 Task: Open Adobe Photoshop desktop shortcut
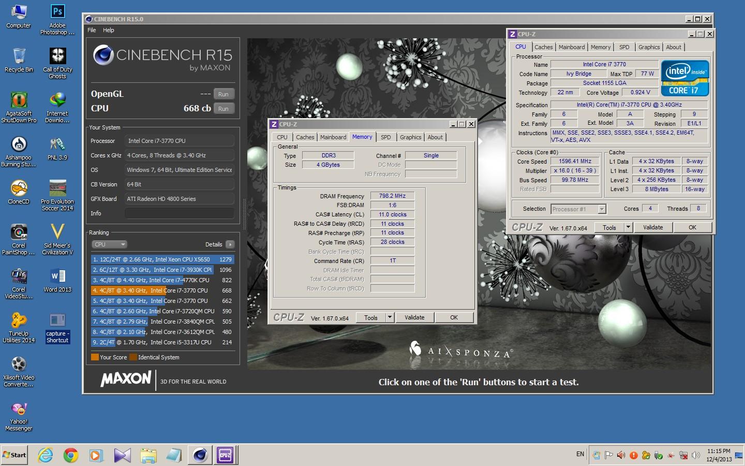57,20
